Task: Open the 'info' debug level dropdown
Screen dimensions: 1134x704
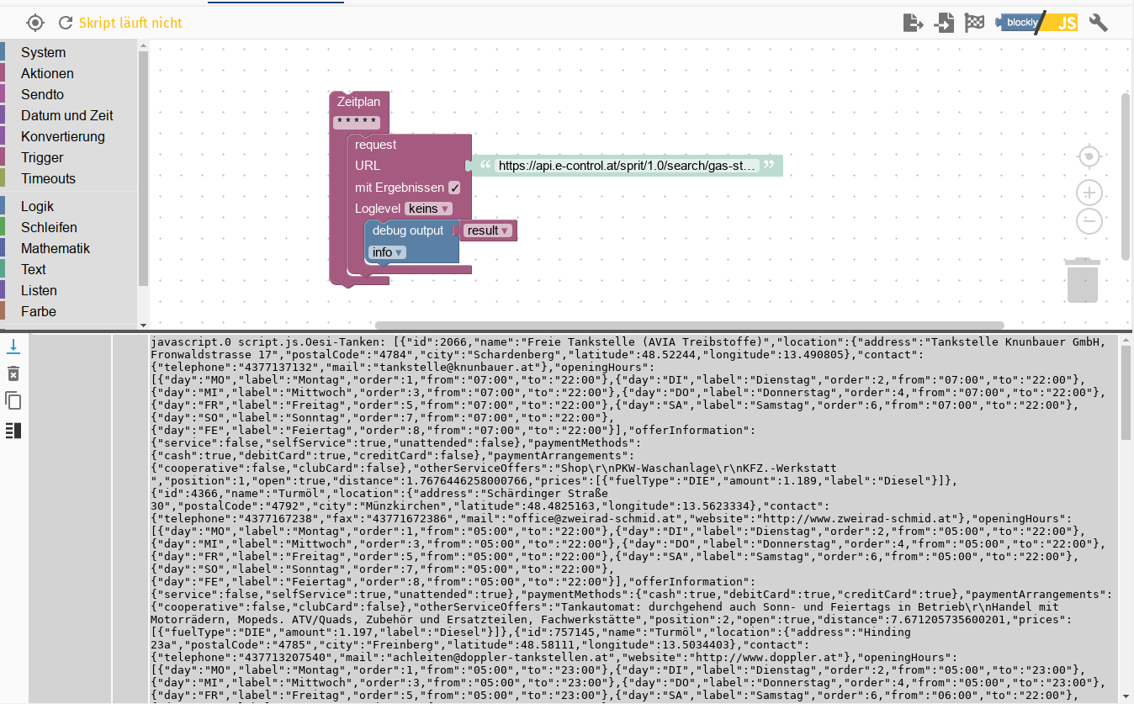Action: (x=387, y=252)
